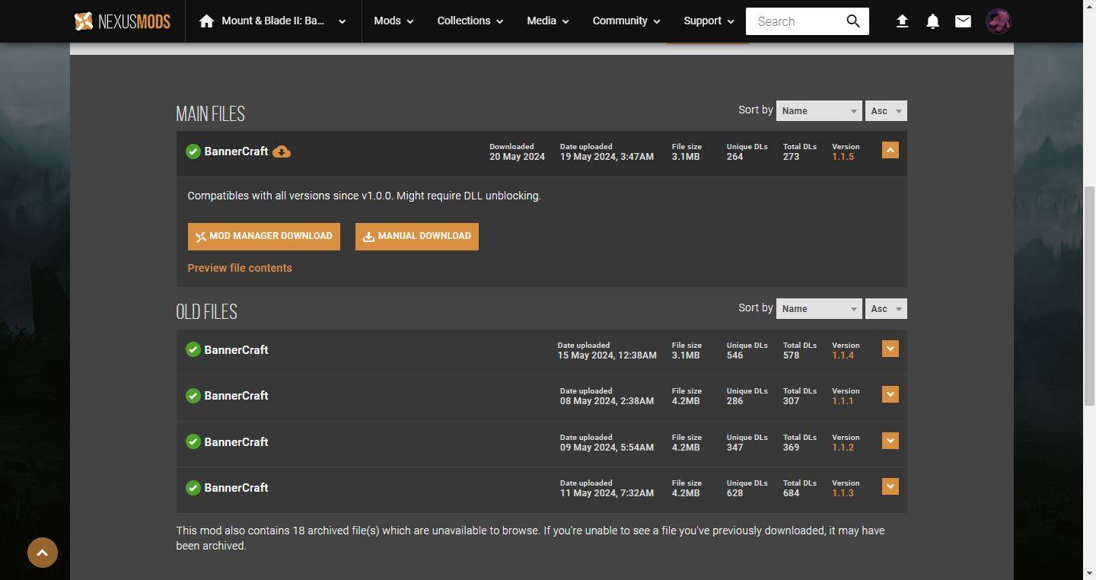This screenshot has width=1096, height=580.
Task: Open the Collections menu
Action: point(470,21)
